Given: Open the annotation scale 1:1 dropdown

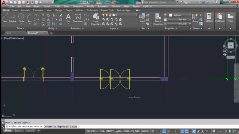Looking at the screenshot, I should (208, 131).
